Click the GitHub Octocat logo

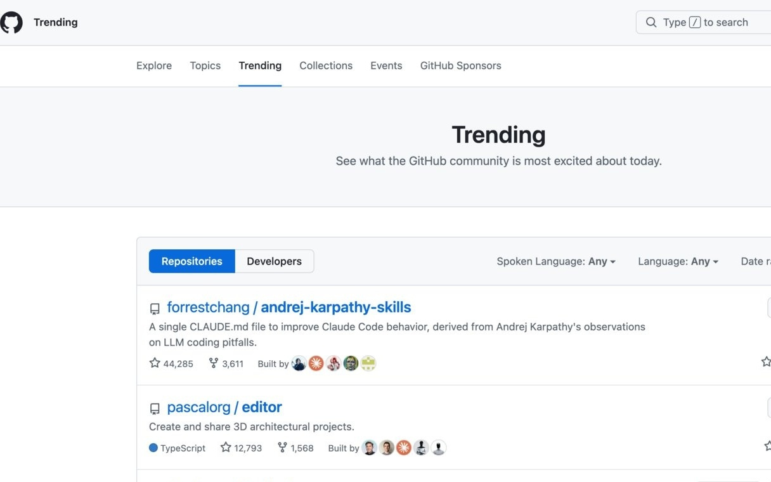11,22
